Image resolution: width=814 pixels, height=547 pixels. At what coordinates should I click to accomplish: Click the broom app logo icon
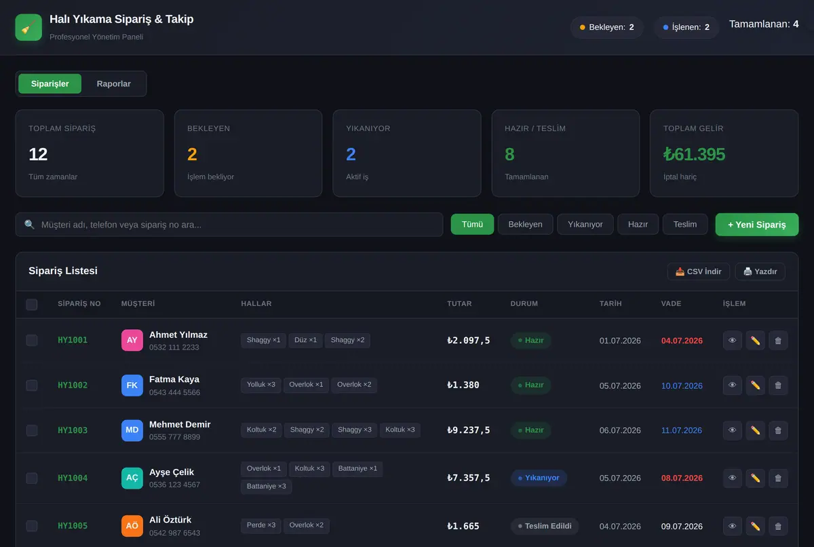coord(28,27)
